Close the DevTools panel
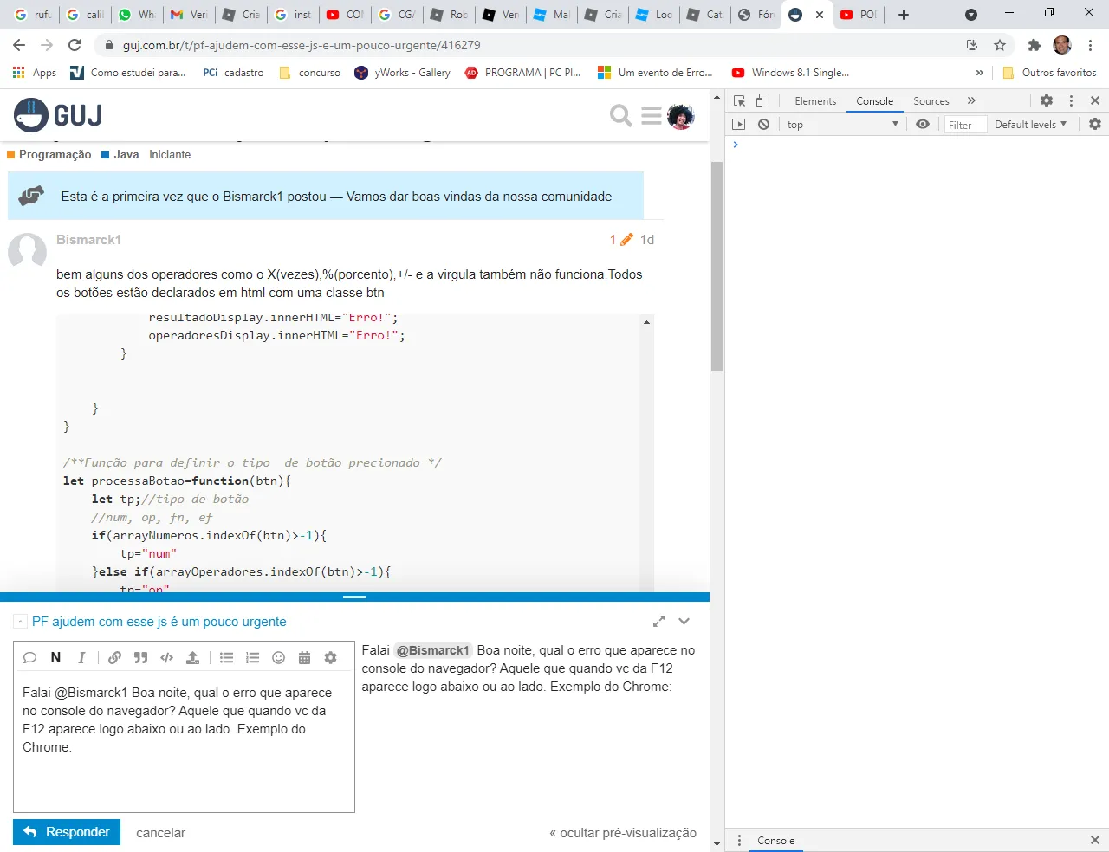 point(1095,101)
